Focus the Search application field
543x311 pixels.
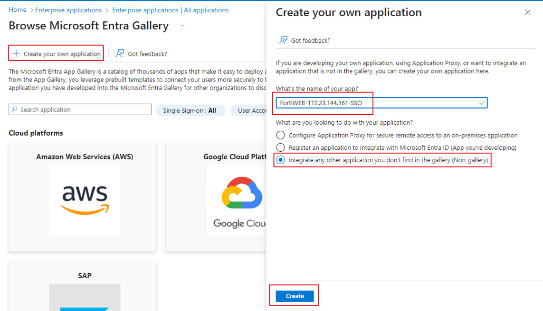[x=80, y=110]
